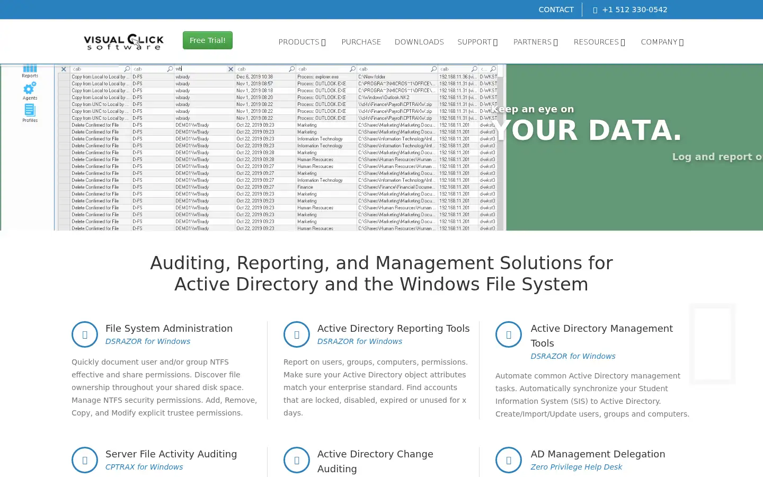Viewport: 763px width, 477px height.
Task: Click the Profiles icon in the banner screenshot
Action: pos(30,113)
